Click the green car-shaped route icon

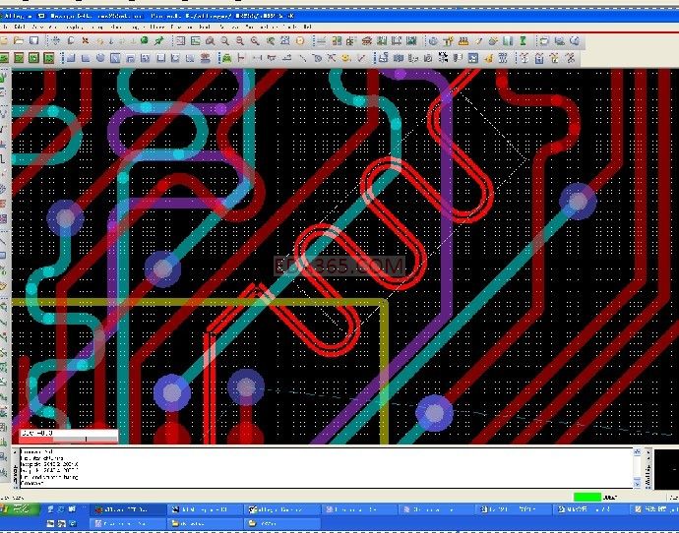point(226,58)
